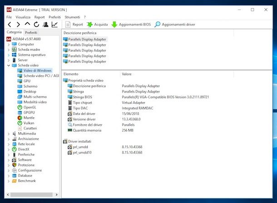The width and height of the screenshot is (277, 203).
Task: Open the File menu
Action: (x=9, y=17)
